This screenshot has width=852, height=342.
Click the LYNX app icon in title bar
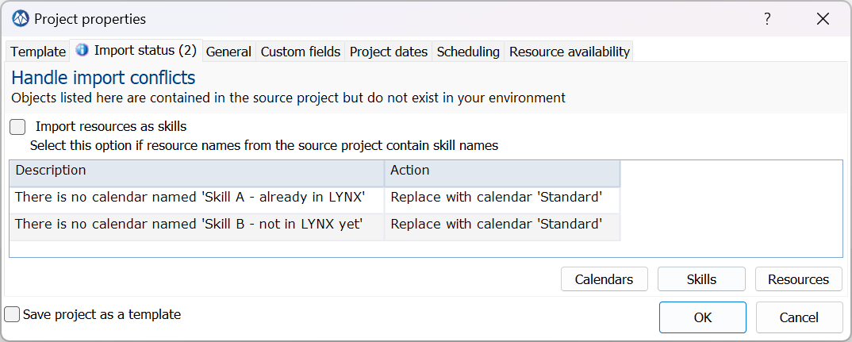21,19
